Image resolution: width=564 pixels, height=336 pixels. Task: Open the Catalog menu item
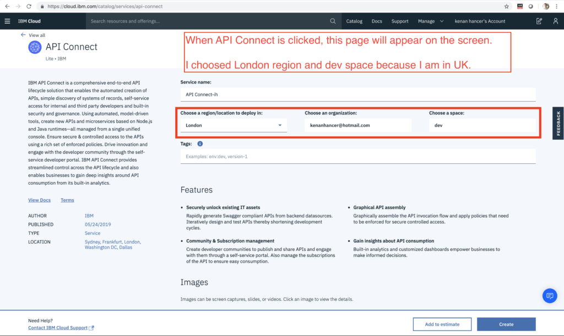point(354,21)
